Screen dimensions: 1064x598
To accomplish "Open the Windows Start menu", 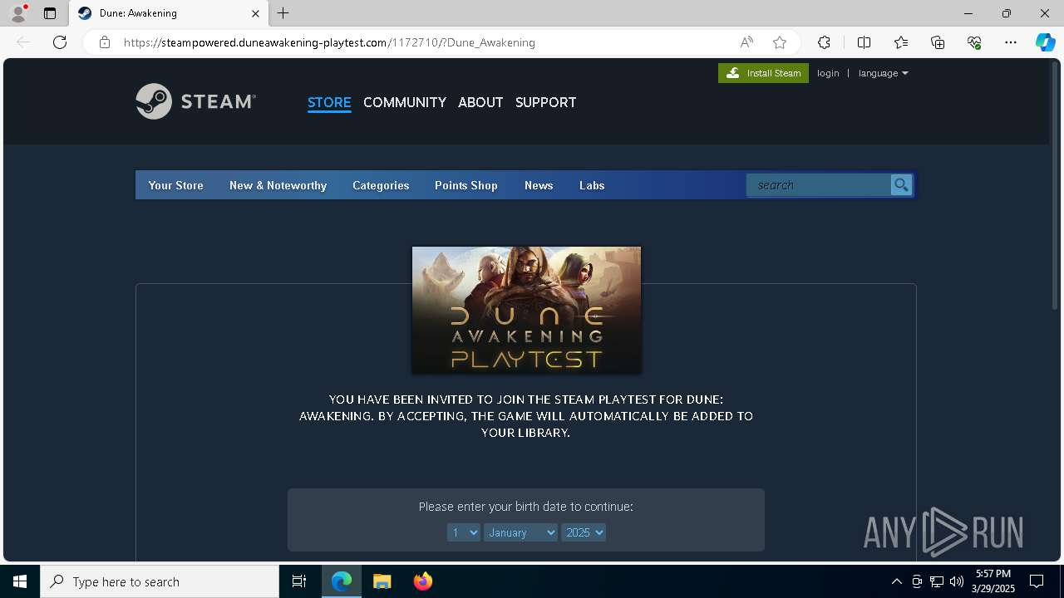I will tap(20, 581).
